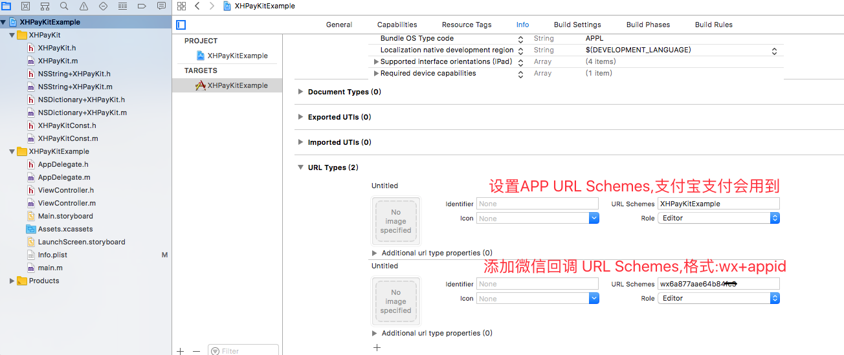The width and height of the screenshot is (844, 355).
Task: Click the second URL type Identifier field
Action: point(538,284)
